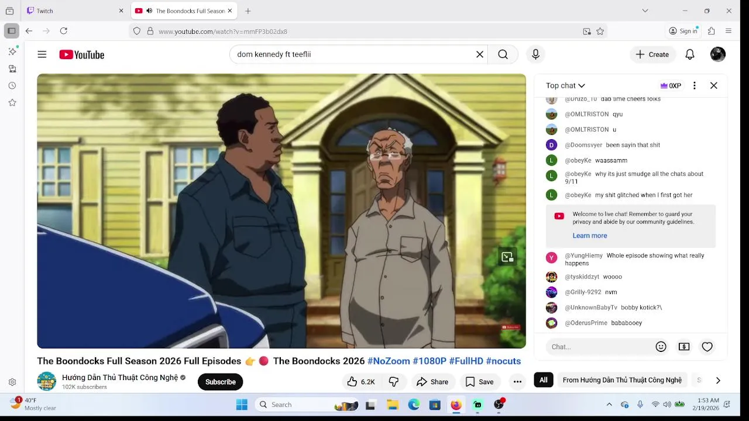Image resolution: width=749 pixels, height=421 pixels.
Task: Go to the YouTube home logo
Action: tap(81, 54)
